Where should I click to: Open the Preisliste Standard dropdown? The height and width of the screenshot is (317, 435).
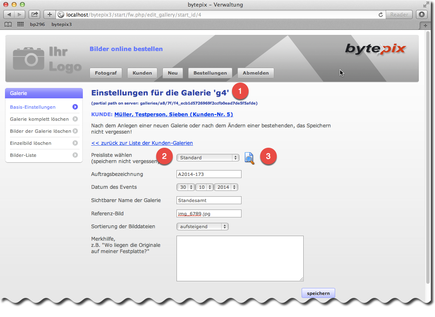coord(208,158)
